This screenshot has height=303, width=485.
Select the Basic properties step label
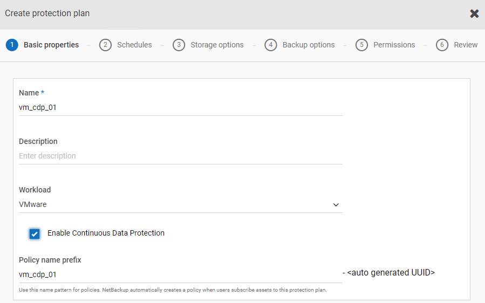tap(51, 45)
